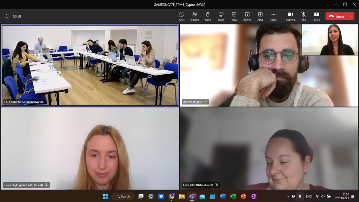The height and width of the screenshot is (202, 359).
Task: Toggle the Camera on or off
Action: click(x=290, y=16)
